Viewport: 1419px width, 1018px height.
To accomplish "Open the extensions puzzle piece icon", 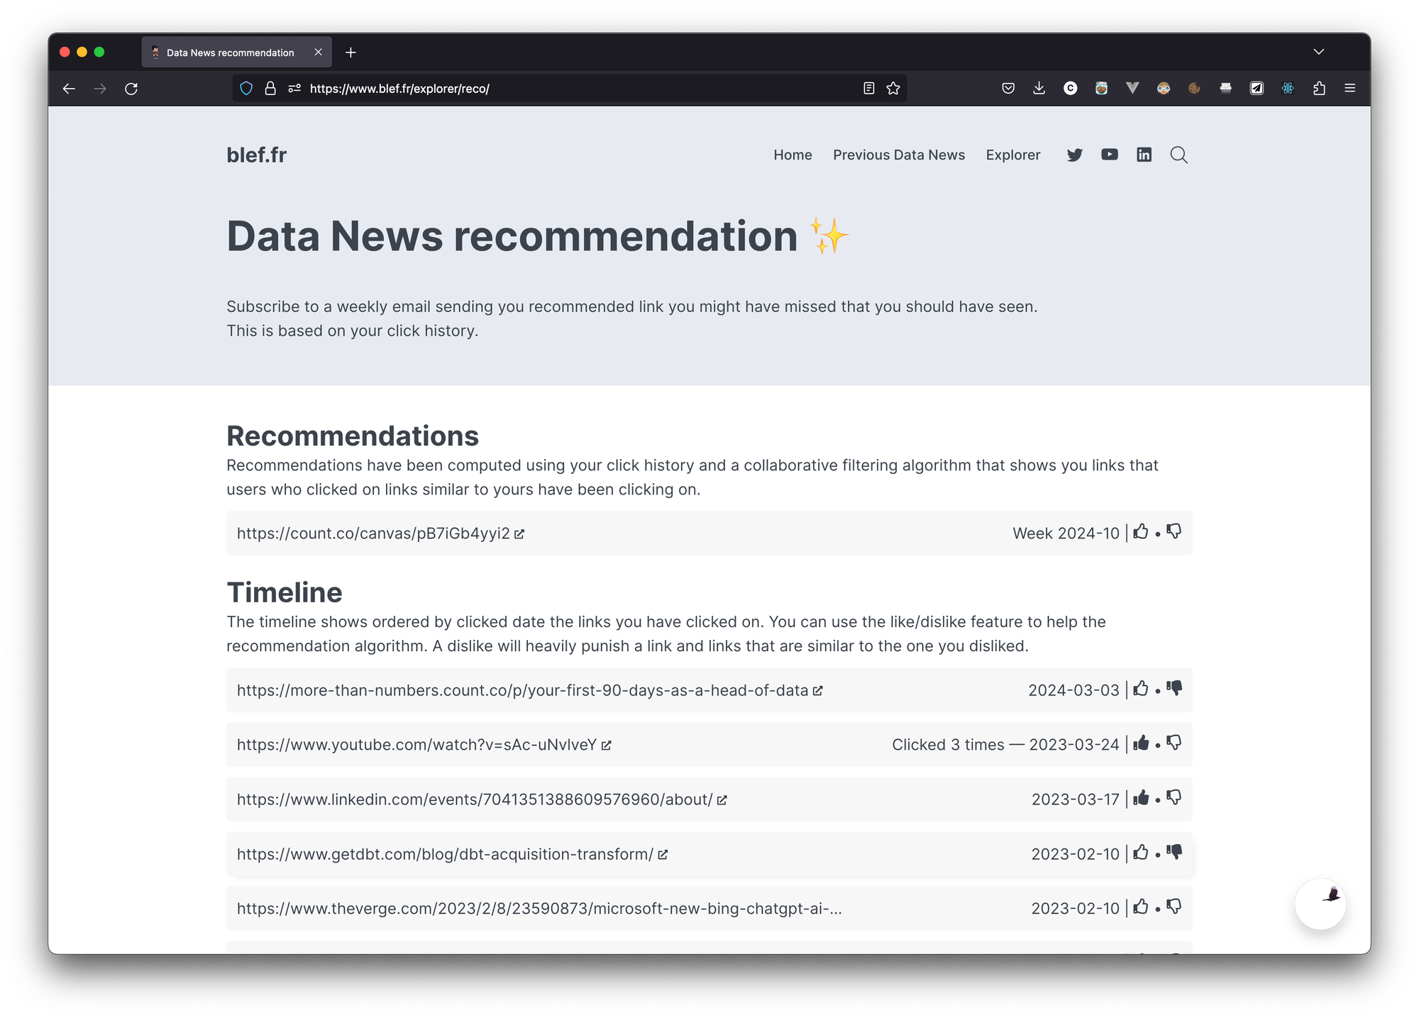I will [1319, 89].
